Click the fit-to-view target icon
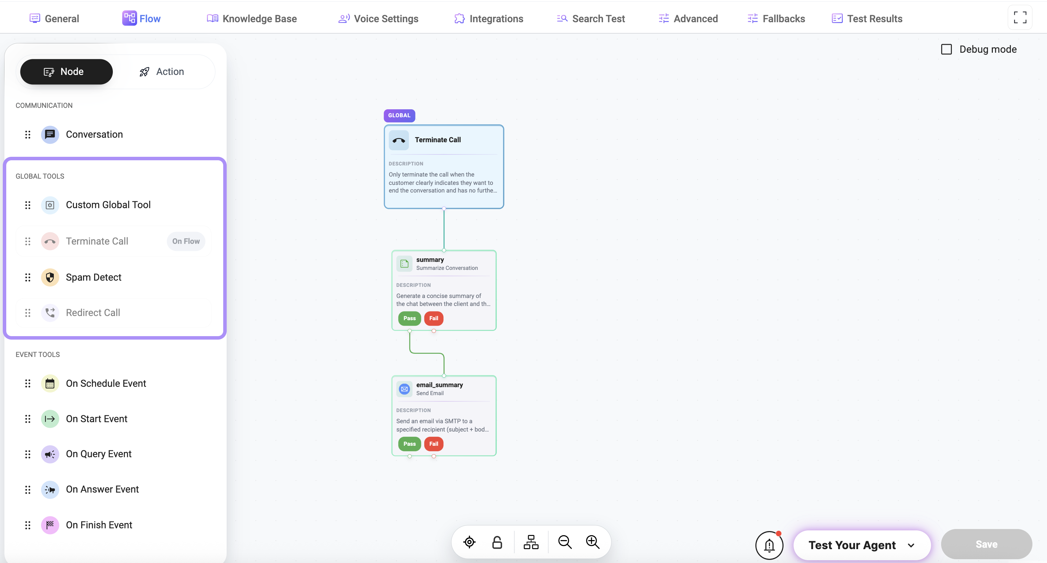The width and height of the screenshot is (1047, 563). click(469, 542)
